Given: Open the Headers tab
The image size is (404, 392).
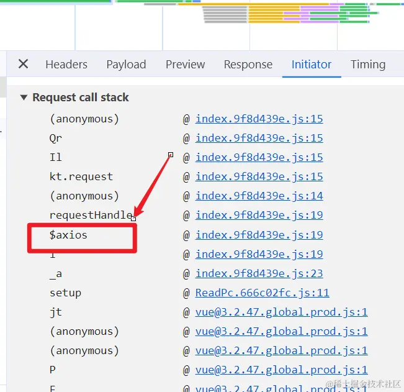Looking at the screenshot, I should point(66,65).
